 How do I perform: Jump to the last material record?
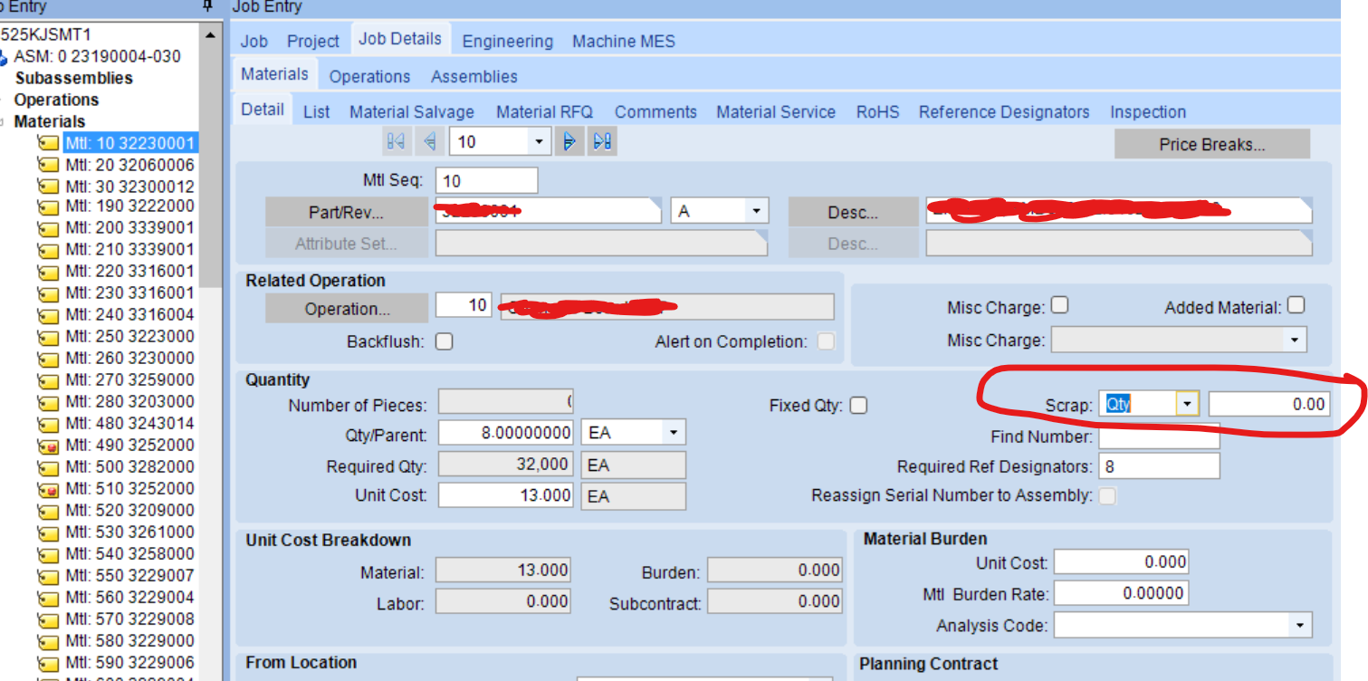[x=603, y=141]
